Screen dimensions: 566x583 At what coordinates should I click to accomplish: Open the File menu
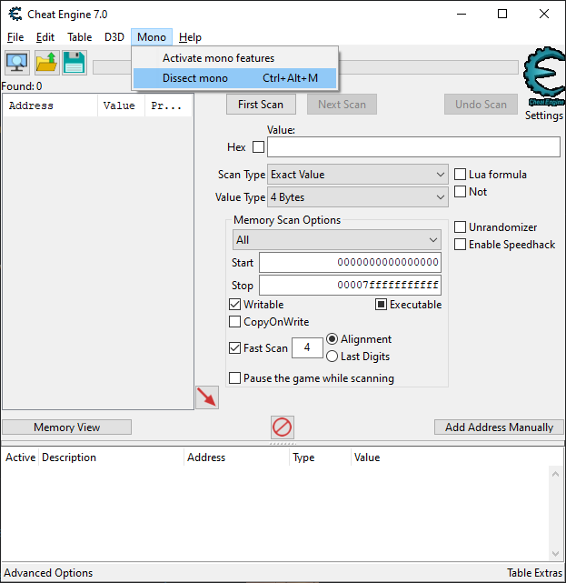click(x=15, y=37)
